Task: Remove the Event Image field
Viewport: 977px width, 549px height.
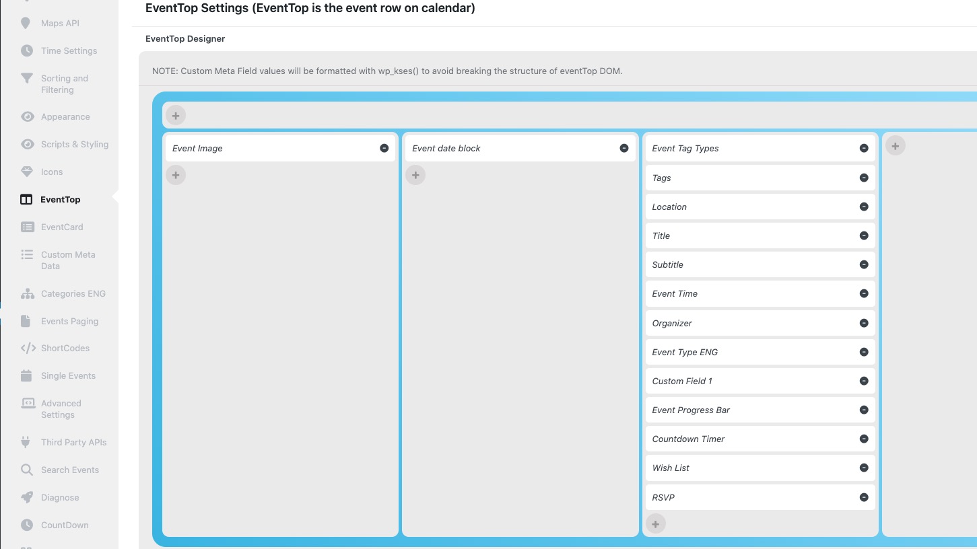Action: point(384,149)
